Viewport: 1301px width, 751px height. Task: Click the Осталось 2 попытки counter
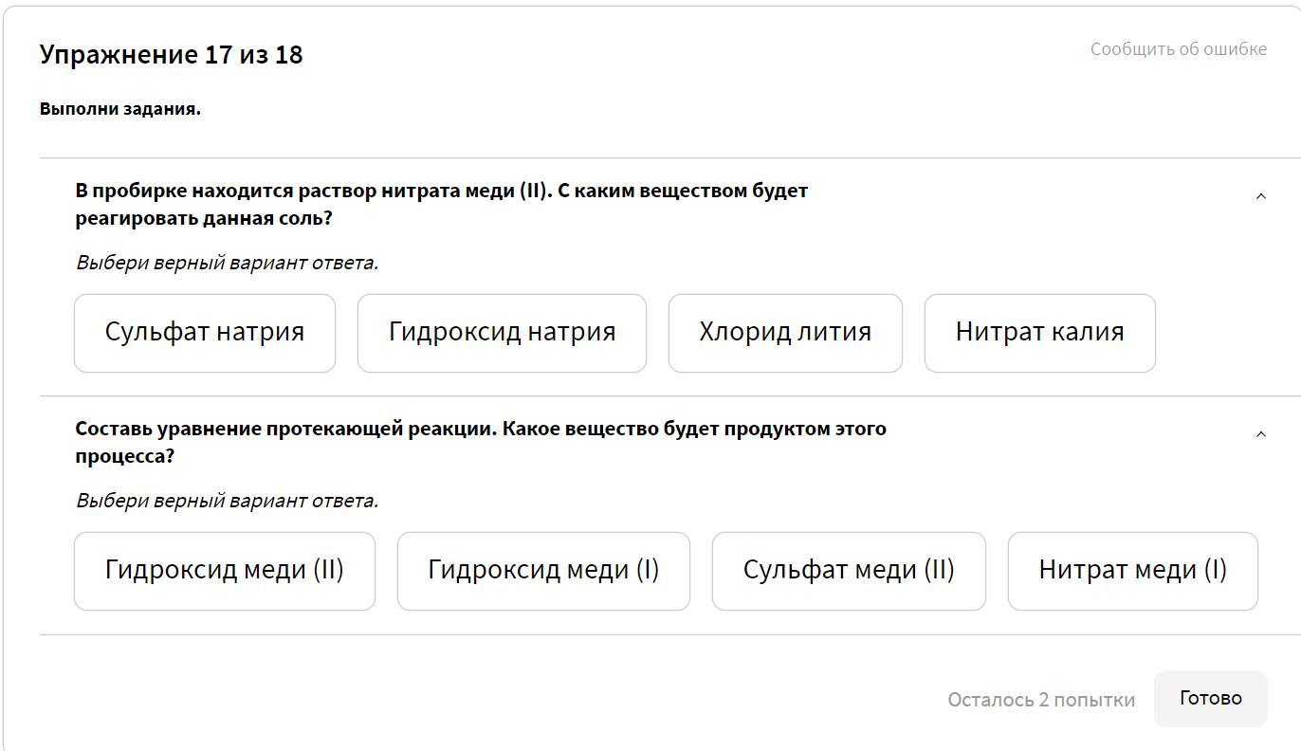pos(1040,700)
